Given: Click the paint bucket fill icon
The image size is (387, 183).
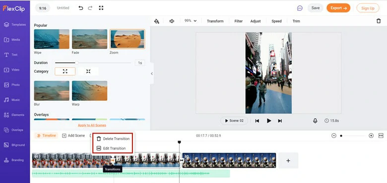Looking at the screenshot, I should point(156,21).
